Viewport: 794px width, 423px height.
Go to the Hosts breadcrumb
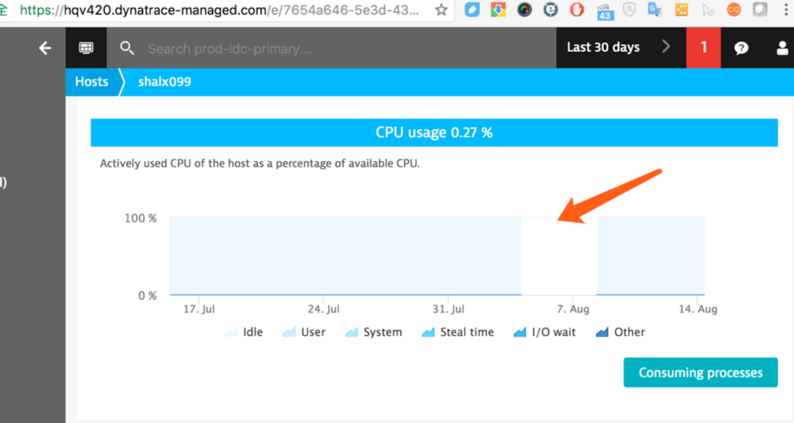click(x=92, y=82)
